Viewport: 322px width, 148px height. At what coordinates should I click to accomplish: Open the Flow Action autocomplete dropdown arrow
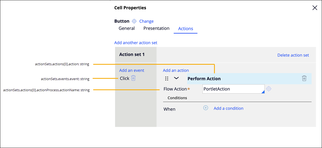[x=263, y=92]
